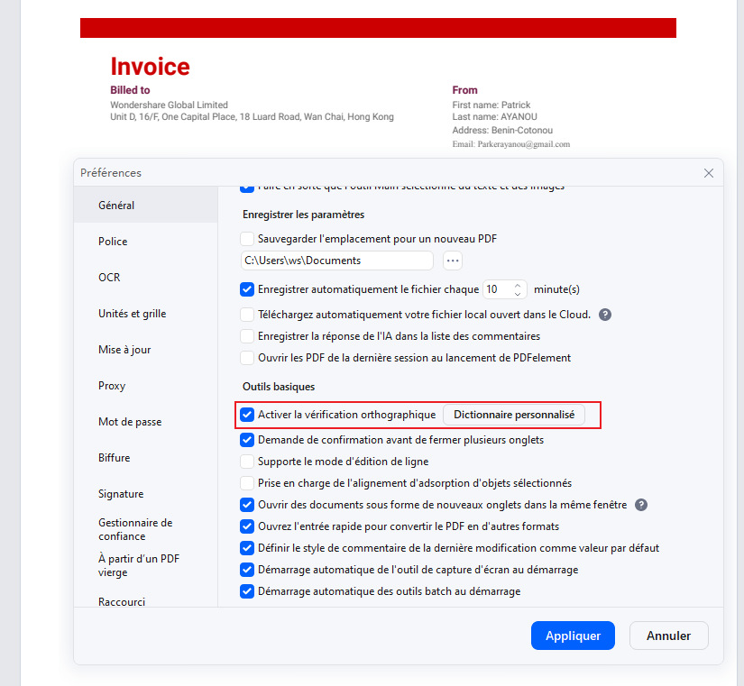The height and width of the screenshot is (686, 744).
Task: Toggle Sauvegarder l'emplacement pour un nouveau PDF
Action: pos(247,239)
